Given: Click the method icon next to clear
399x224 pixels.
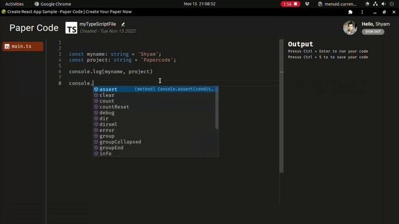Looking at the screenshot, I should pyautogui.click(x=96, y=95).
